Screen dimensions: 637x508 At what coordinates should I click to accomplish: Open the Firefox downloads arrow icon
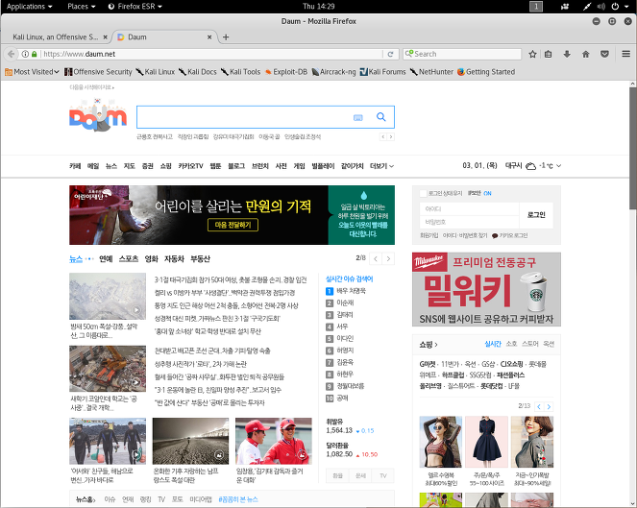567,54
